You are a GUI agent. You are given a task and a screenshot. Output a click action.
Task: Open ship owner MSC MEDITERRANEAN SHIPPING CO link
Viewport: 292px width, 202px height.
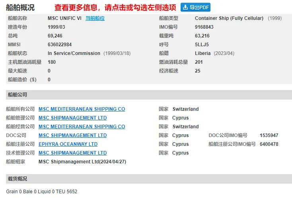coord(82,109)
